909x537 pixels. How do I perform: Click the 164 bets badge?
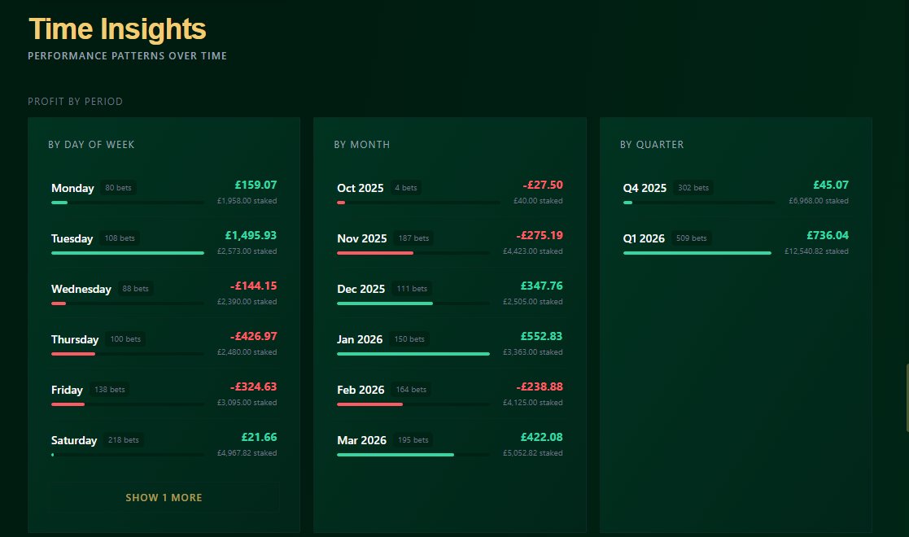coord(411,390)
